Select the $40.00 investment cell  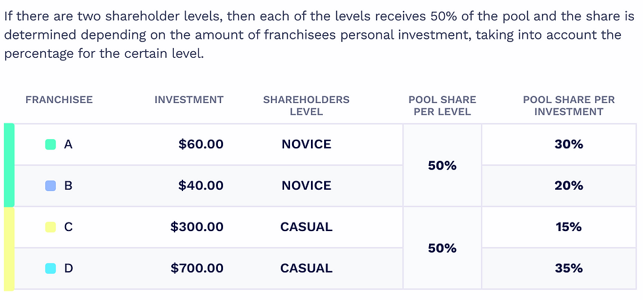coord(201,186)
